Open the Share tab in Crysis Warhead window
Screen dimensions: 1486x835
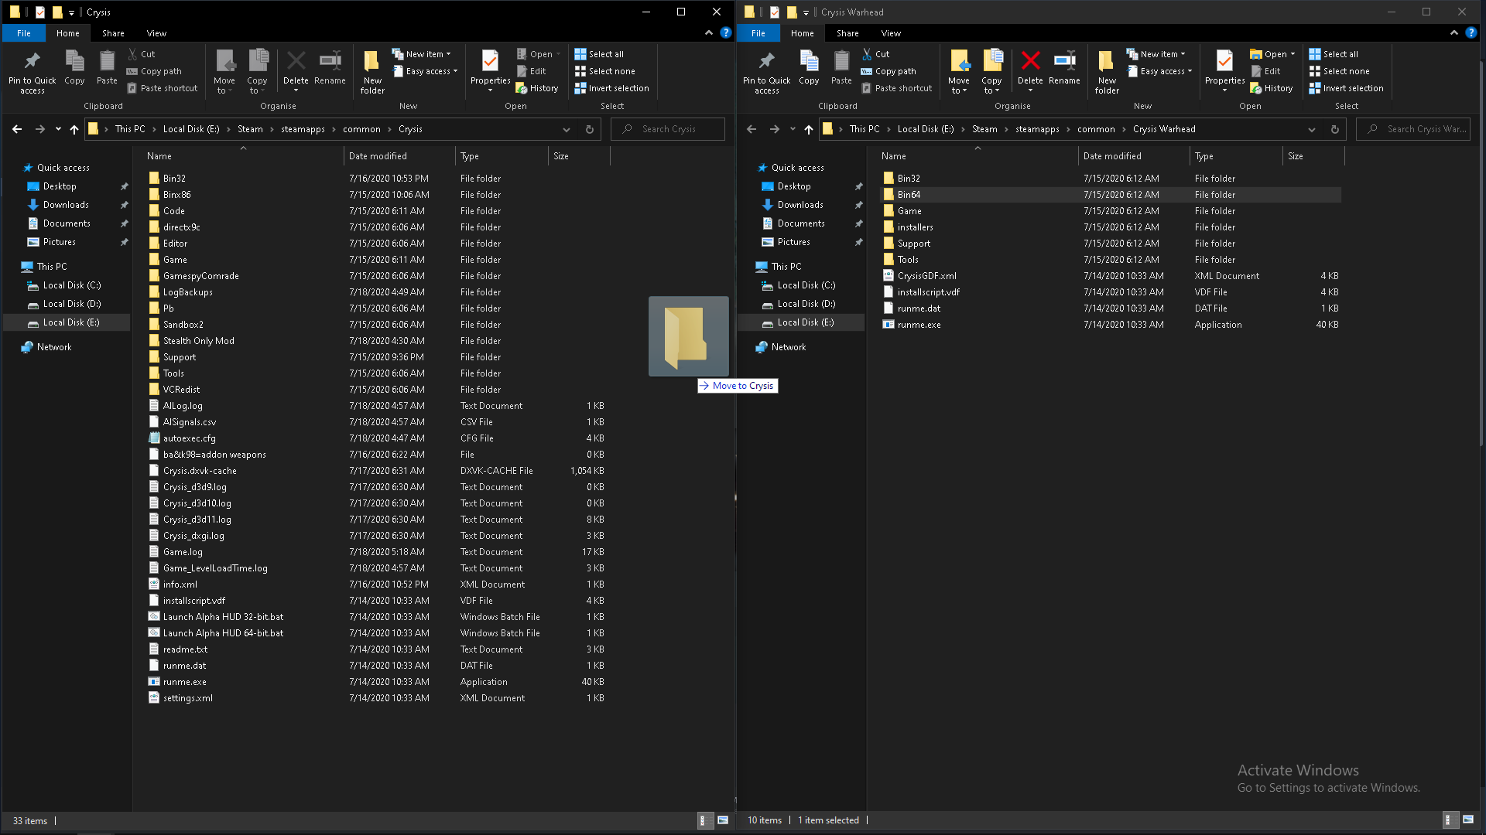click(x=847, y=33)
